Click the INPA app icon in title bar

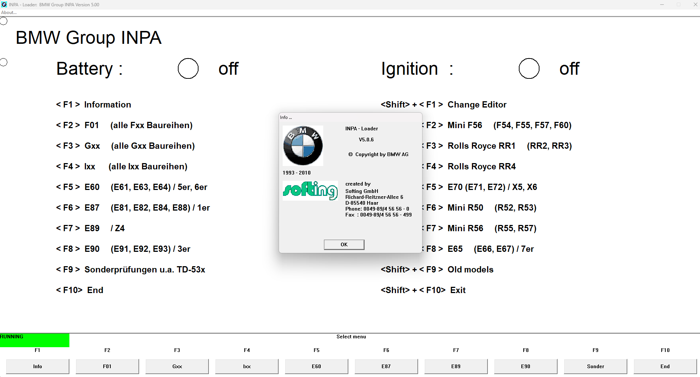tap(4, 4)
